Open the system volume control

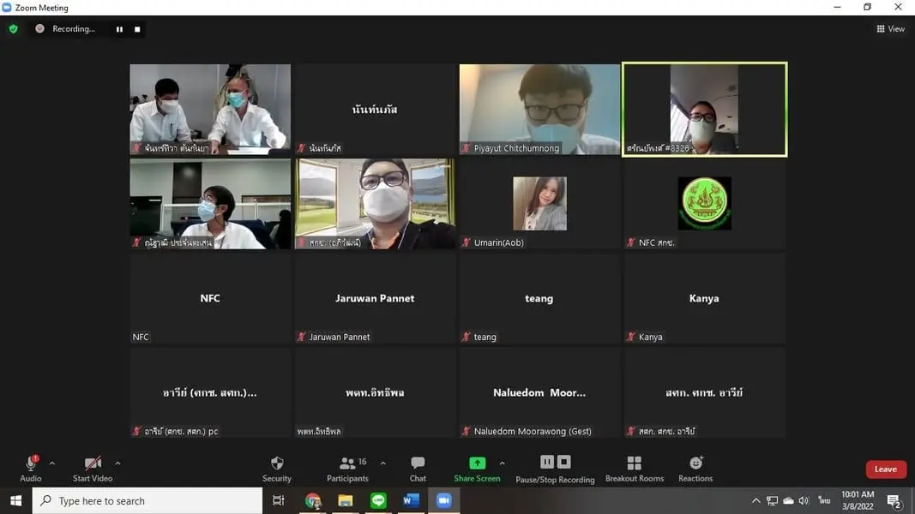(x=804, y=500)
